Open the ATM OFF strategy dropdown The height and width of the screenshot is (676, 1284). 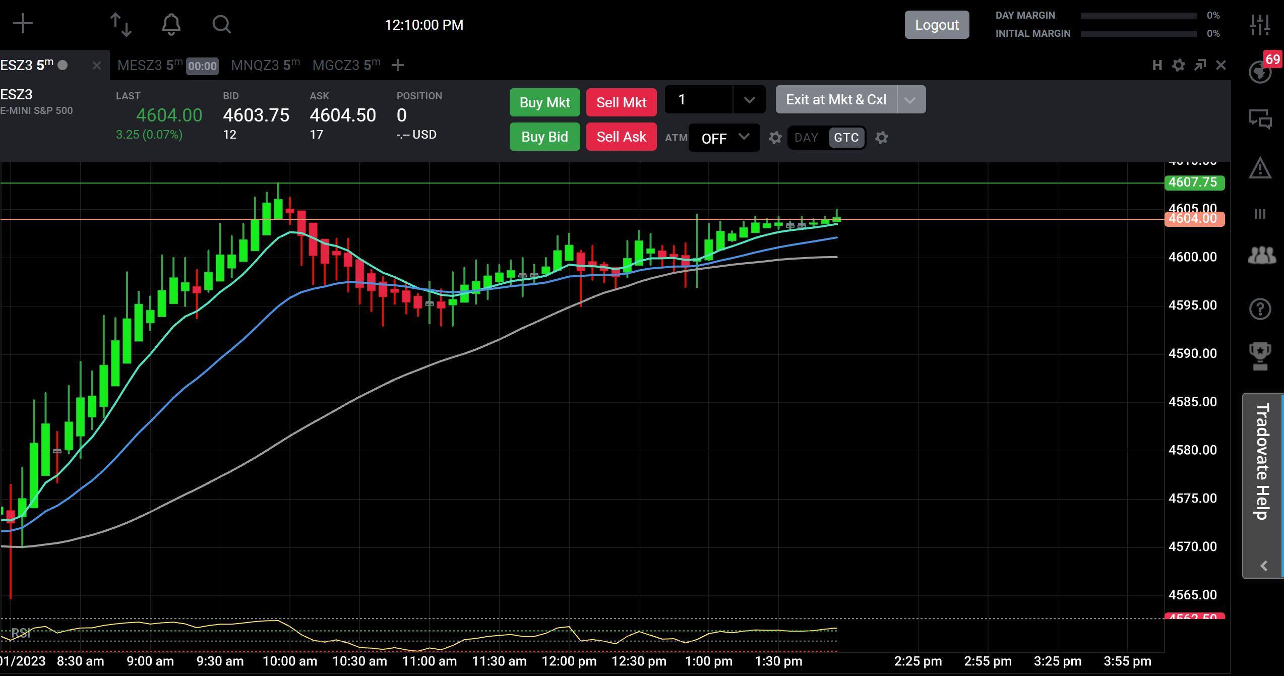724,138
